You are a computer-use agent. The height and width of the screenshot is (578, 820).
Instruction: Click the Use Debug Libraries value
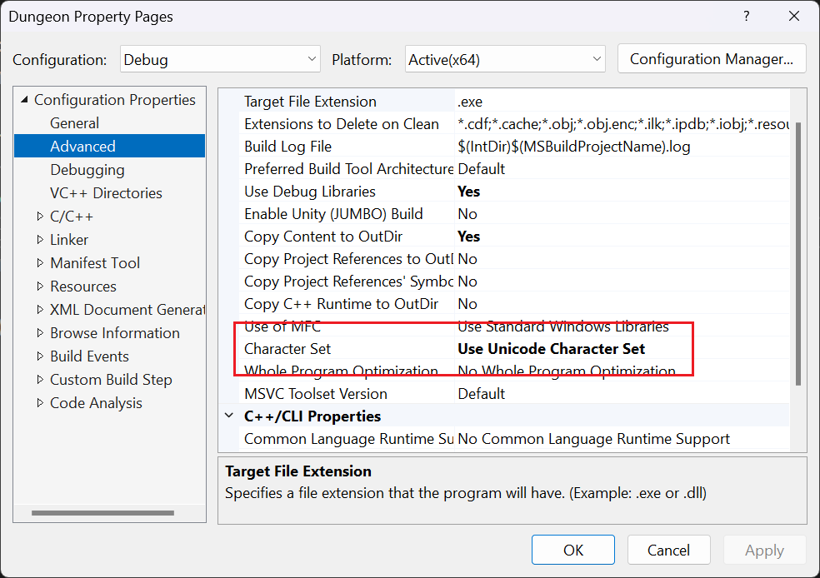coord(469,192)
